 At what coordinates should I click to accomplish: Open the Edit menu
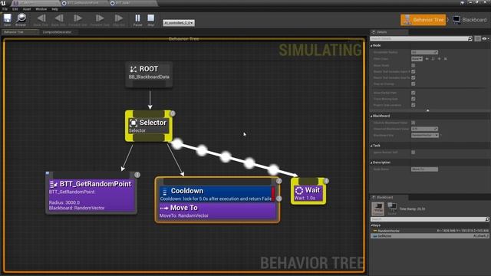15,9
